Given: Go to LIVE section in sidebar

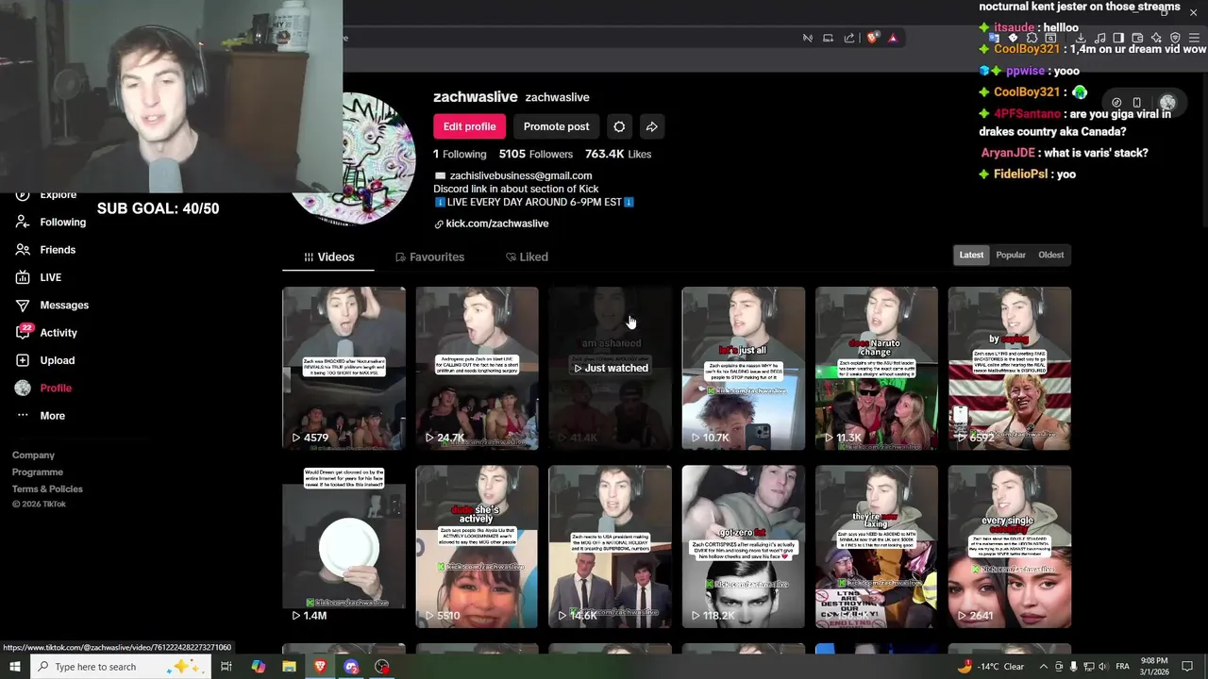Looking at the screenshot, I should [x=39, y=277].
